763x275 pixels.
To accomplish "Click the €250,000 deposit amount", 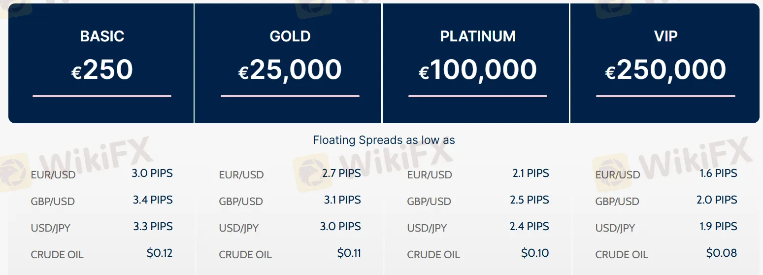I will (x=665, y=69).
